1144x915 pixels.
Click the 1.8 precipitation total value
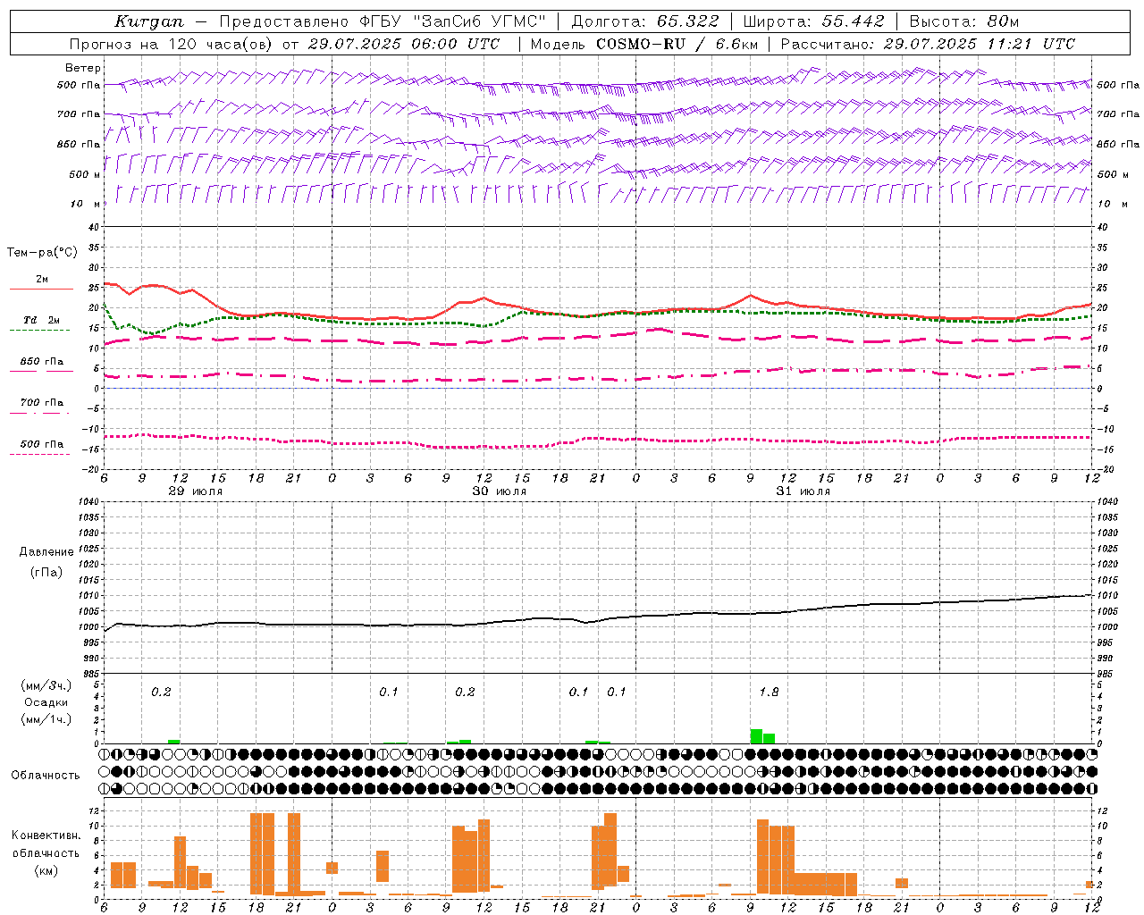click(x=769, y=692)
